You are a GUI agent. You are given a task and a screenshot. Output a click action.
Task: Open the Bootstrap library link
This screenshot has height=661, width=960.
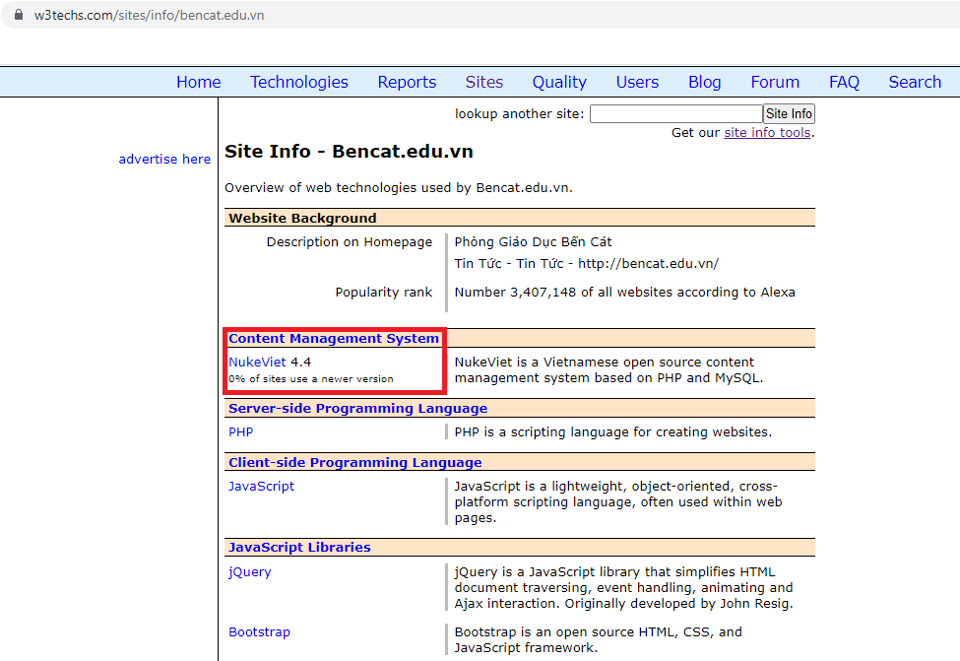259,632
